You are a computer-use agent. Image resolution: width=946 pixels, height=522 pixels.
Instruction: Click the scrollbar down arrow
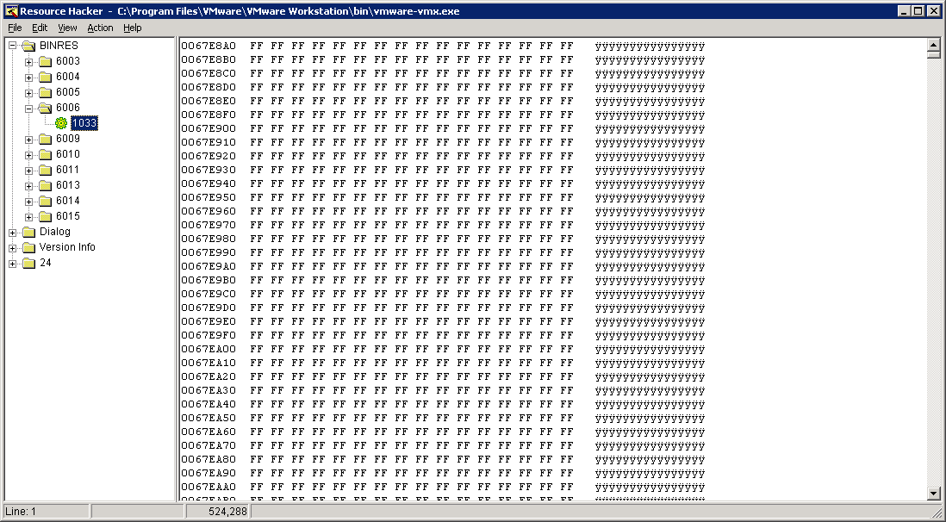(933, 494)
